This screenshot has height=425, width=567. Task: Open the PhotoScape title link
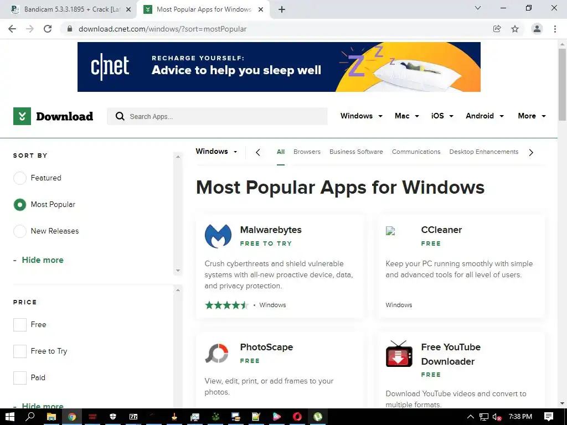click(266, 347)
